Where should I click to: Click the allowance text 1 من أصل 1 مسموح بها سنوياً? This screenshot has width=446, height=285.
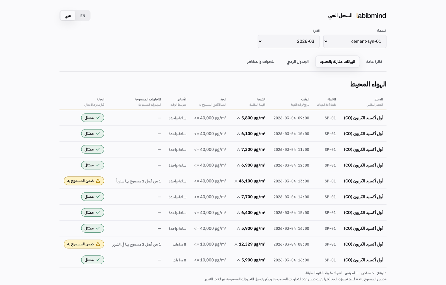tap(139, 181)
